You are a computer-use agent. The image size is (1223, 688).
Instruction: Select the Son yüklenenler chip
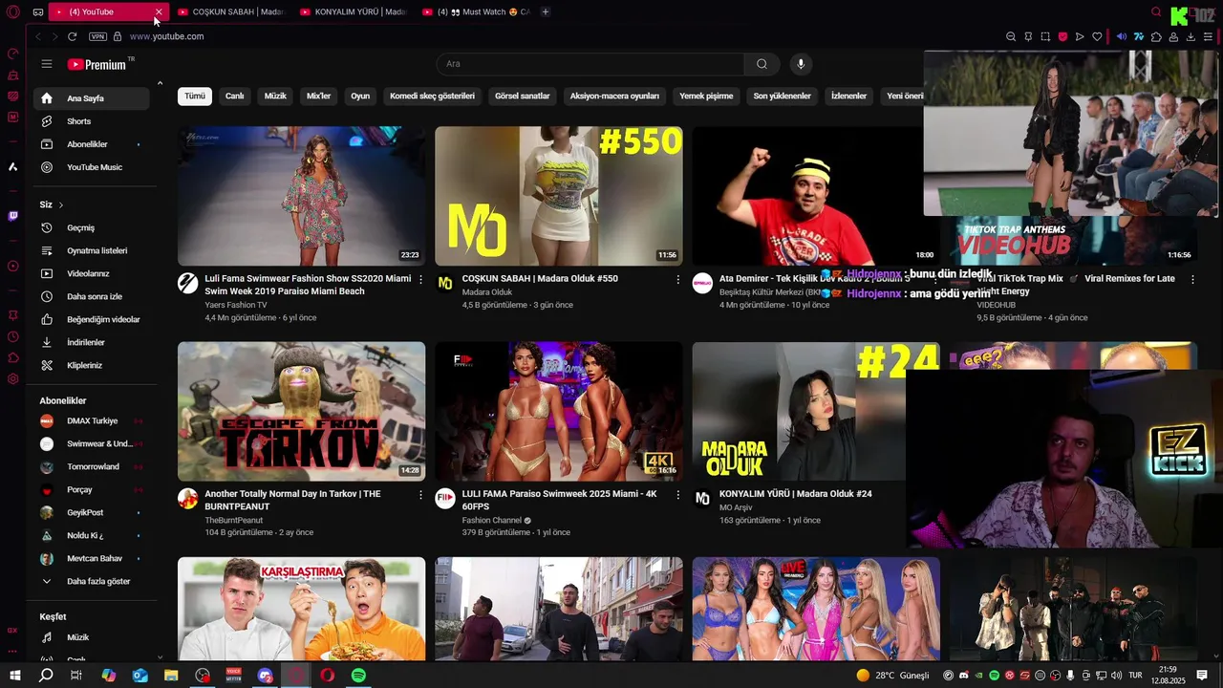782,97
